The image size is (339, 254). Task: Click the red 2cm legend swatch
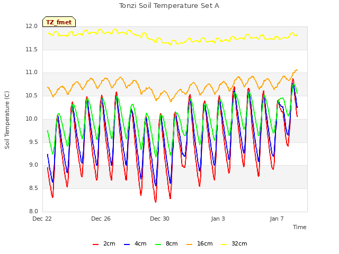click(95, 244)
